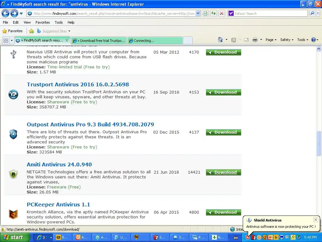This screenshot has height=242, width=322.
Task: Close the FindMySoft search result tab
Action: pos(67,40)
